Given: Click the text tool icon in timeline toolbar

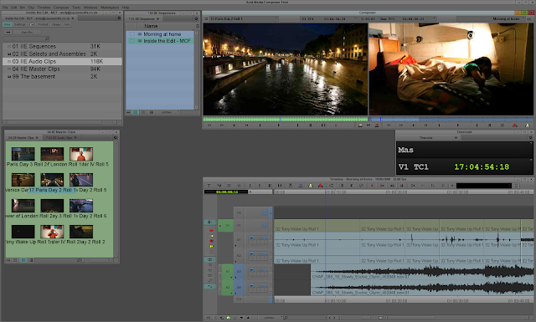Looking at the screenshot, I should 209,186.
